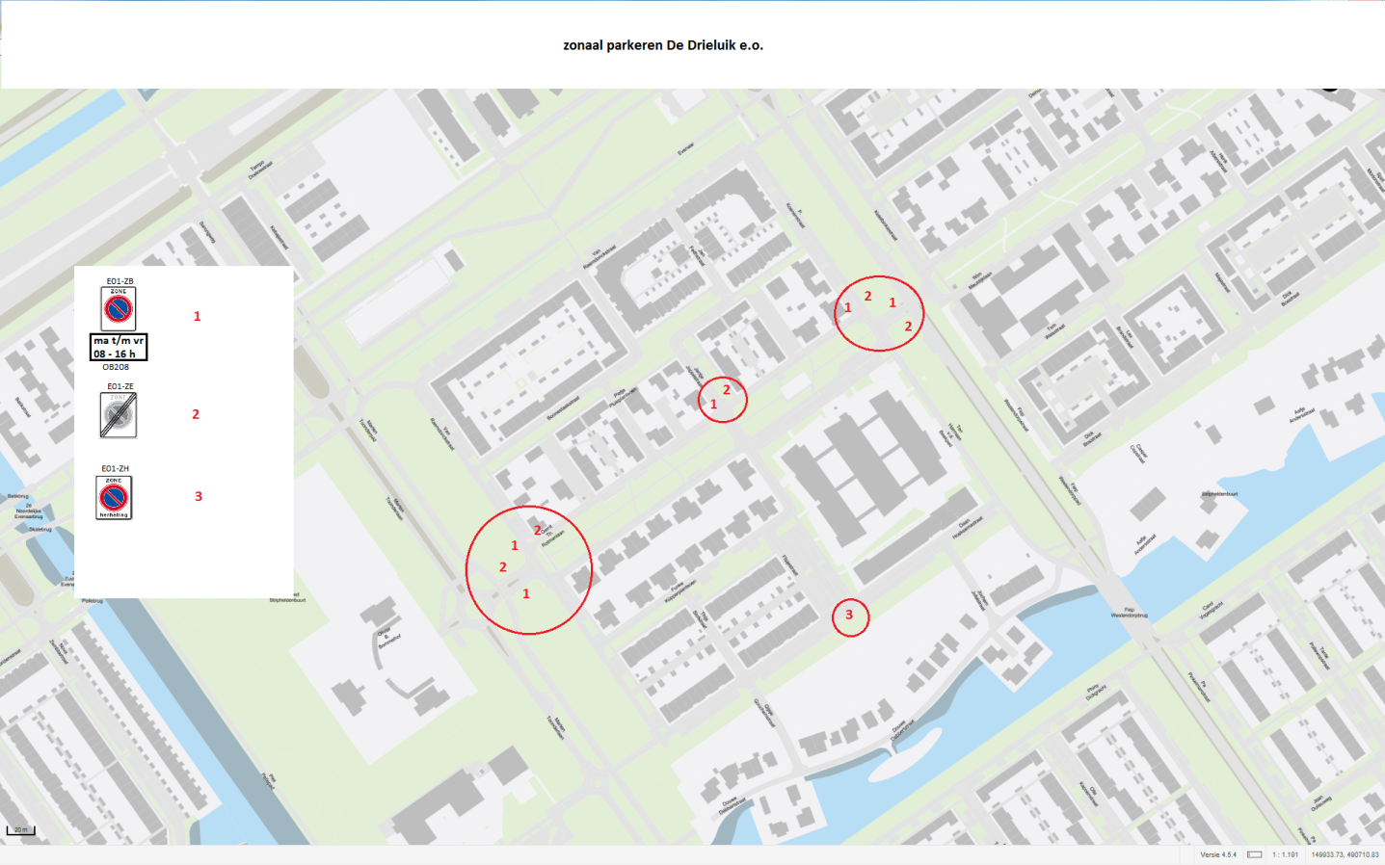
Task: Click the E01-ZH 'herhaling' zone sign icon
Action: tap(114, 498)
